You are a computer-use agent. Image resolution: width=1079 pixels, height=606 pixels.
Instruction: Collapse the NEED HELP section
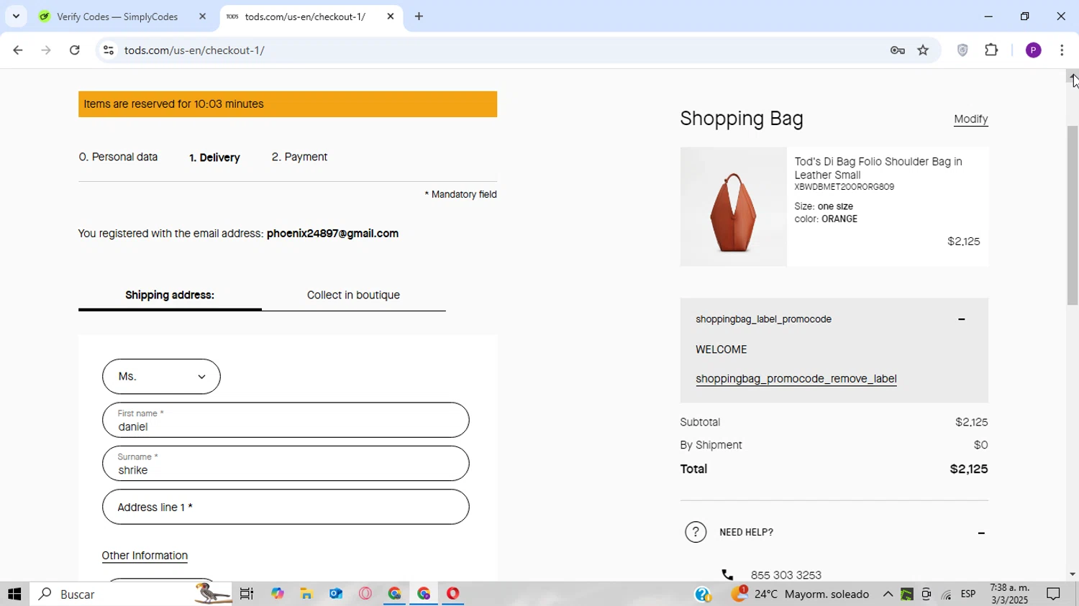(x=981, y=533)
